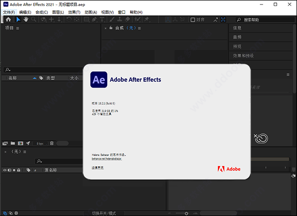Open the 项目 panel hamburger menu

[x=18, y=28]
